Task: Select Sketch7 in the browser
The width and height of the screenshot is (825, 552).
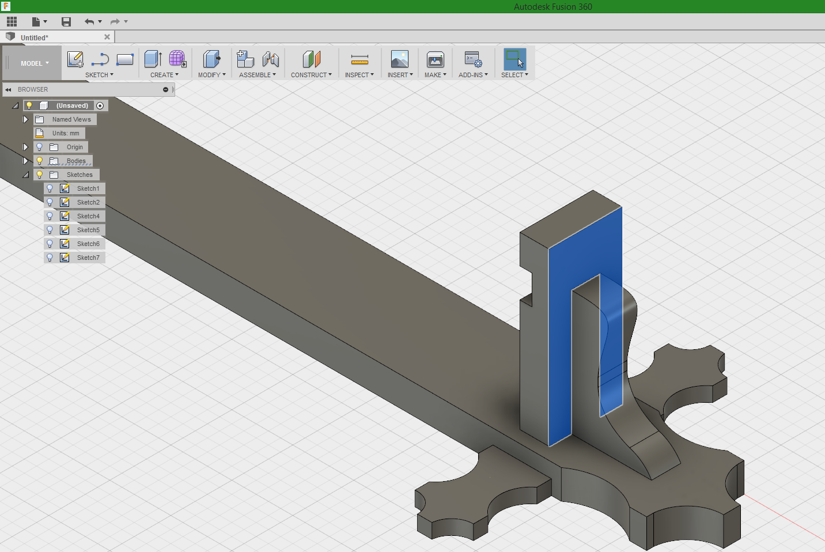Action: pos(88,258)
